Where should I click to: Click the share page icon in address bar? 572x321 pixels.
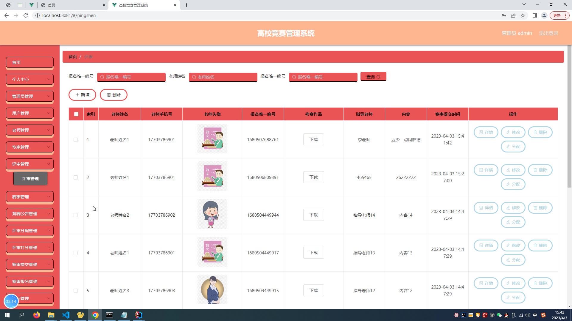point(513,15)
